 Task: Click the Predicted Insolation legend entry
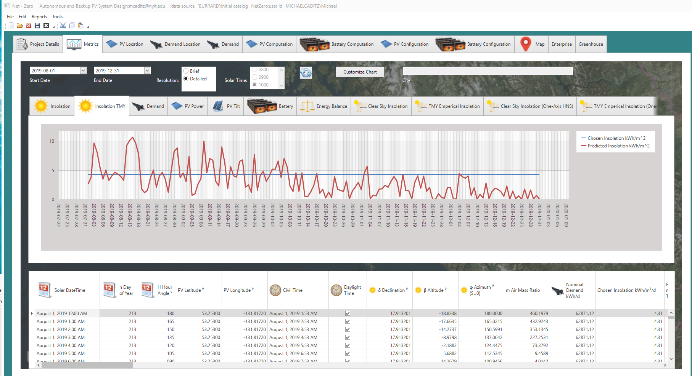tap(615, 146)
